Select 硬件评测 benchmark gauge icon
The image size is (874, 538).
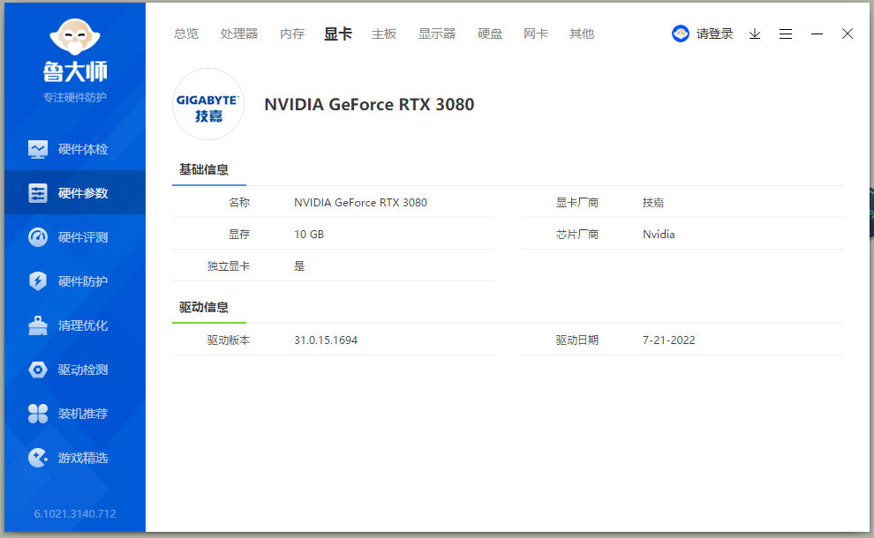38,237
